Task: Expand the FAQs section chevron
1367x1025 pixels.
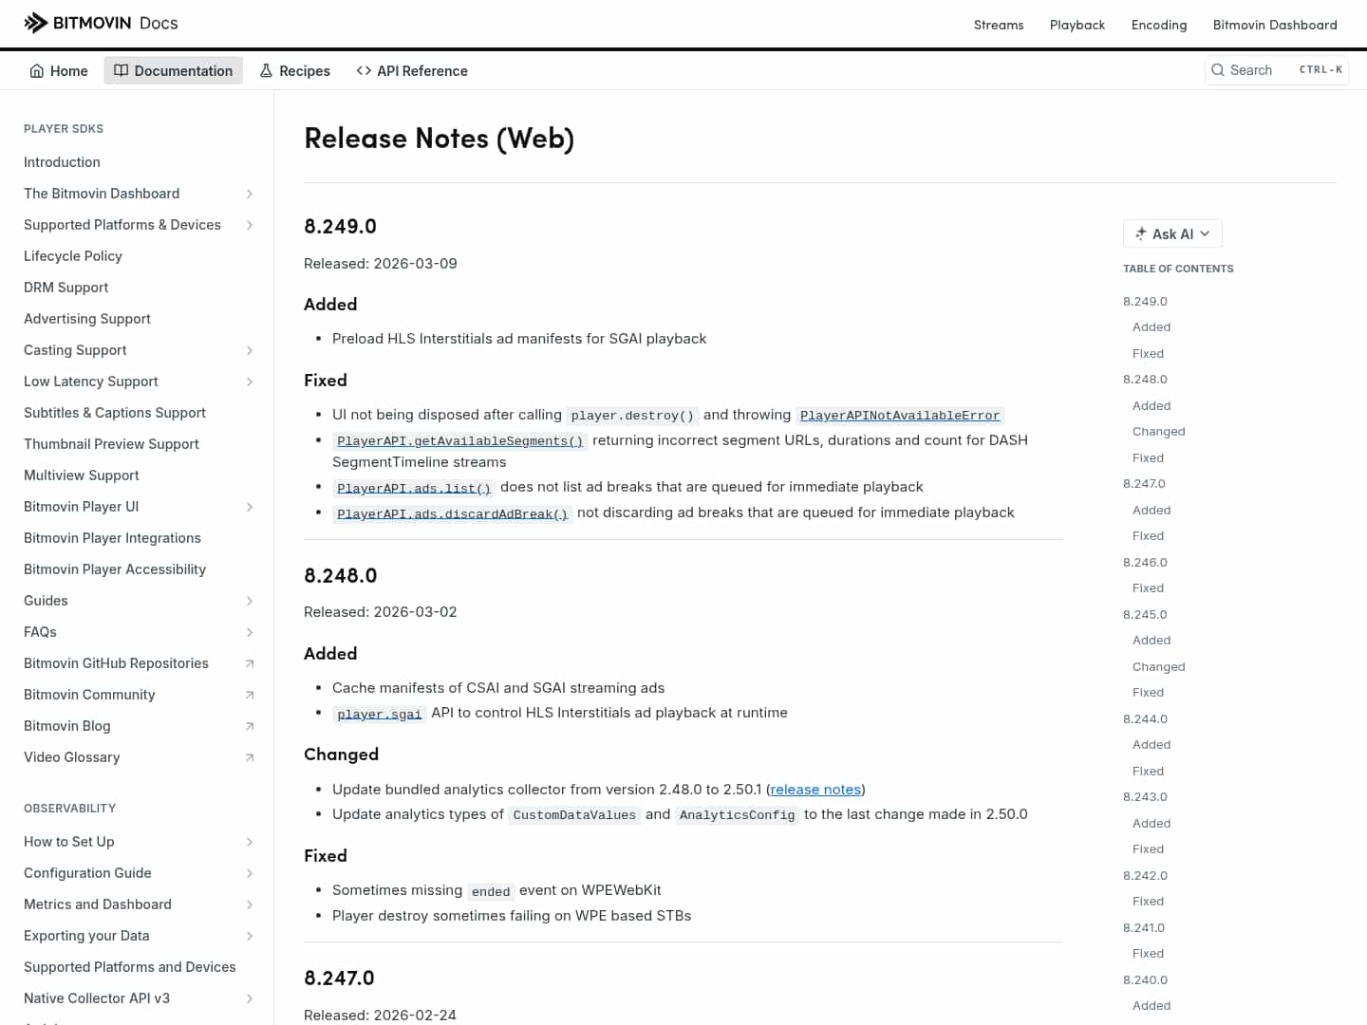Action: 250,632
